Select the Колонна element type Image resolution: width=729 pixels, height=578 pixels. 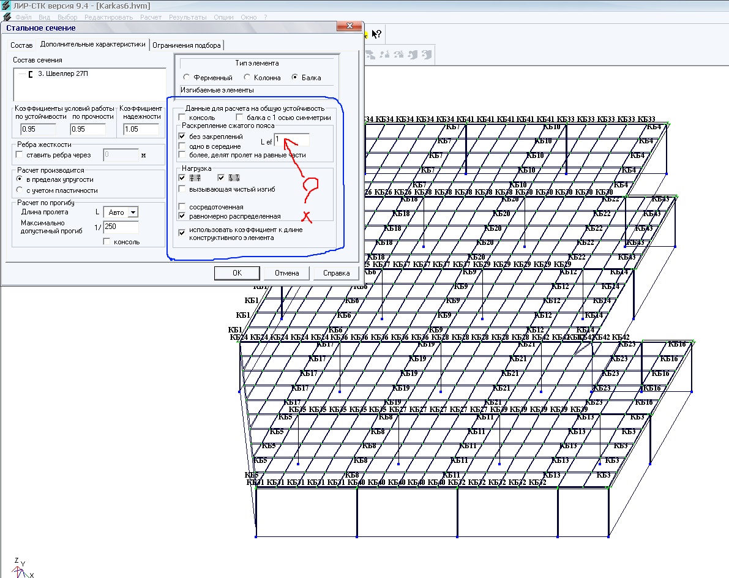pos(247,78)
